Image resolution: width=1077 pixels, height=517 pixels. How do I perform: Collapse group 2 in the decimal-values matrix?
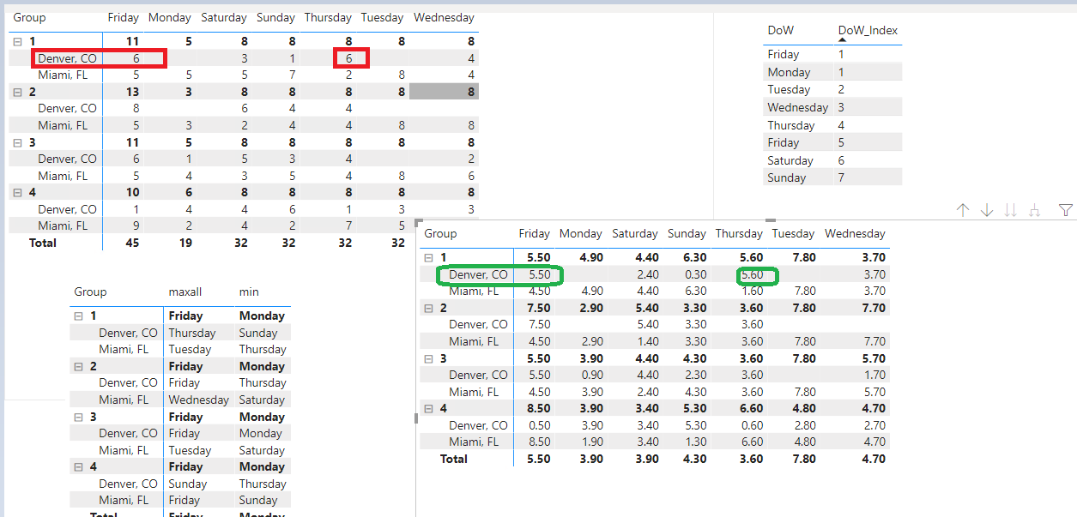(428, 308)
